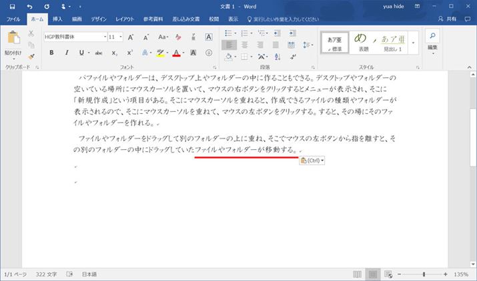Click the Format Painter brush icon
The image size is (477, 281).
pyautogui.click(x=31, y=57)
